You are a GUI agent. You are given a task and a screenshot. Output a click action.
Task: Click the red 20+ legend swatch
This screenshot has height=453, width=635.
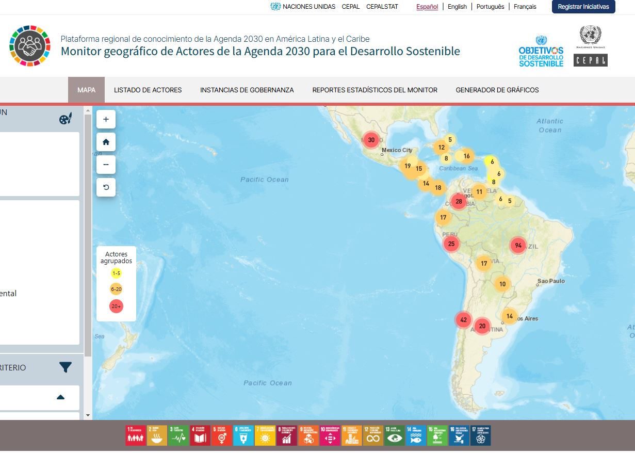click(x=116, y=306)
